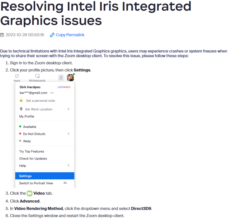Open the Apps icon in Zoom
The height and width of the screenshot is (222, 228).
17,76
